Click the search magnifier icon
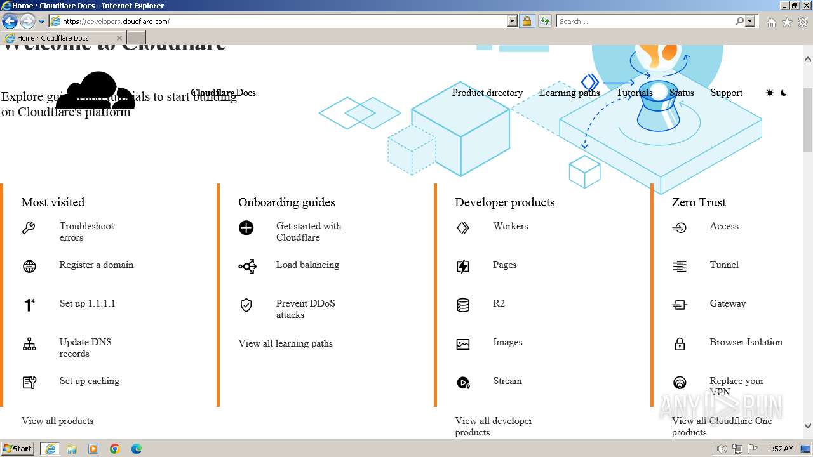Image resolution: width=813 pixels, height=457 pixels. tap(739, 21)
